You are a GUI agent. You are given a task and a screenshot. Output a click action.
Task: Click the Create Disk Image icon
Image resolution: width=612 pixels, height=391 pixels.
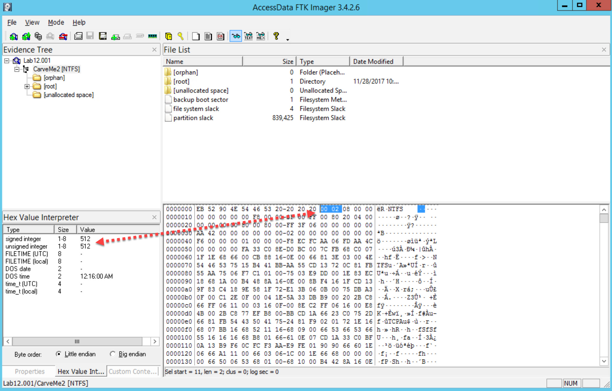point(78,36)
